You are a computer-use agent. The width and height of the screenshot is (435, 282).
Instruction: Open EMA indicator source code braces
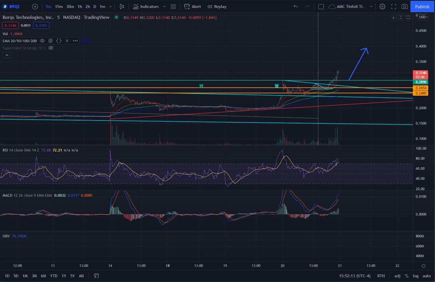[59, 41]
